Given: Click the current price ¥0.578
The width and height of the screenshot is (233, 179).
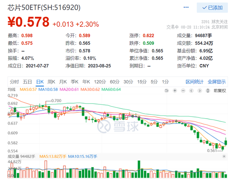Looking at the screenshot, I should [x=29, y=22].
